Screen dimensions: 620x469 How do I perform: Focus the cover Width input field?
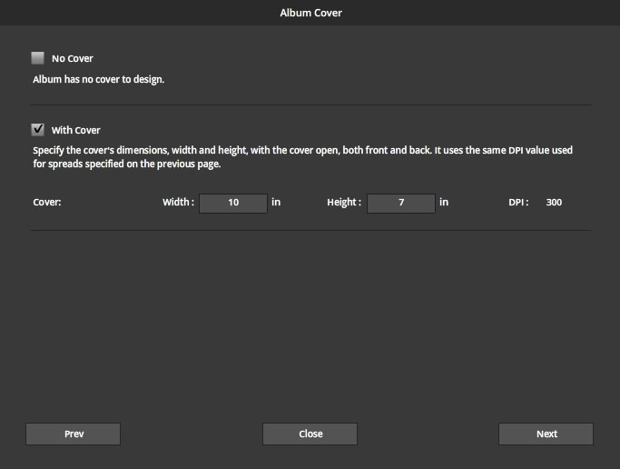tap(233, 203)
